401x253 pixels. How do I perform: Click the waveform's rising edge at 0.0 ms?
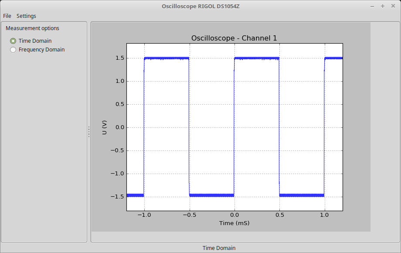pos(234,126)
